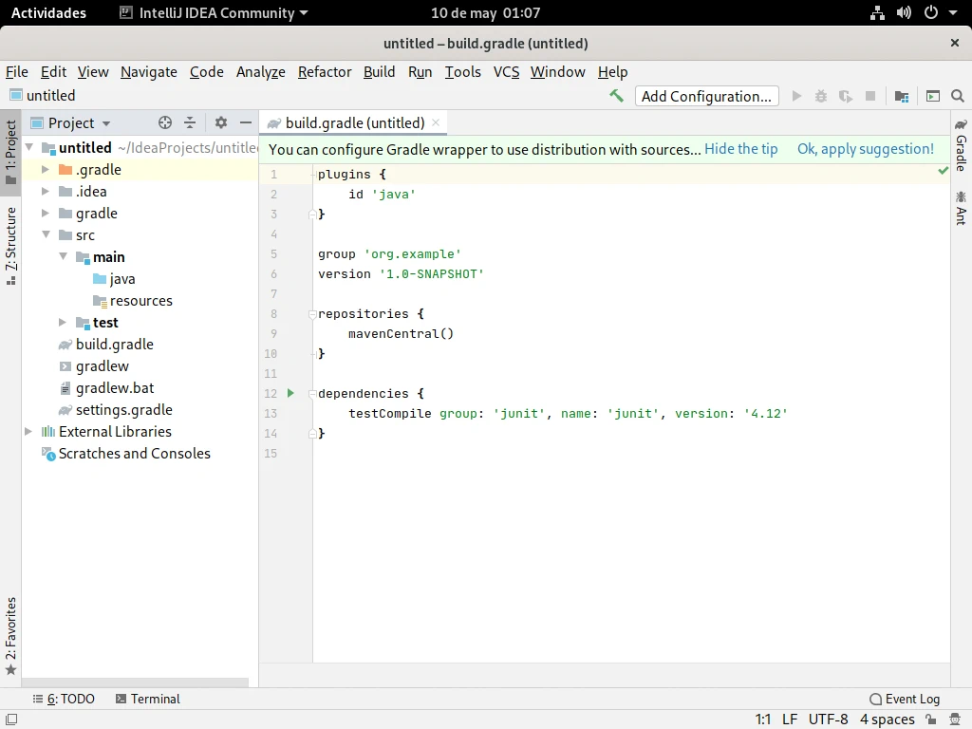Click the Build Project hammer icon
972x729 pixels.
pos(617,96)
